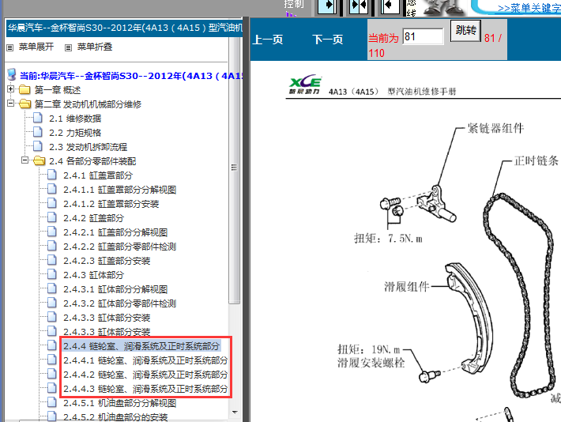
Task: Select 第二章 发动机机械部分维修 chapter
Action: point(88,104)
